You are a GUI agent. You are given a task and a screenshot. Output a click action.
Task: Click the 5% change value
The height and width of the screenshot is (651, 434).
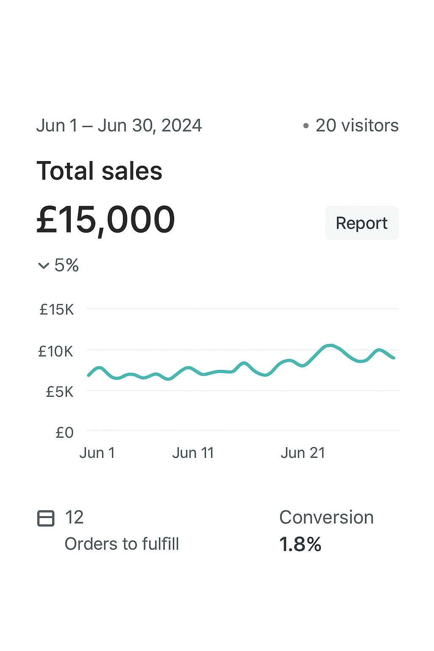(67, 265)
